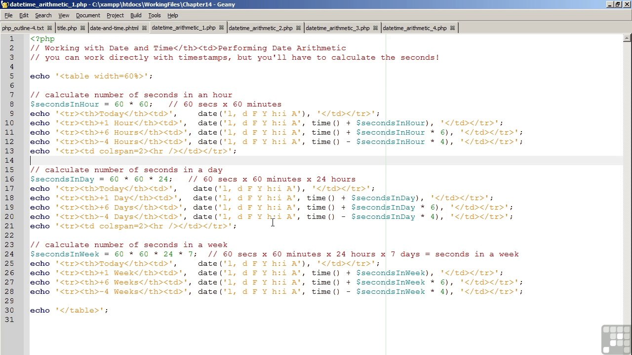The image size is (632, 355).
Task: Click the '<?php' opening tag on line 1
Action: click(42, 38)
